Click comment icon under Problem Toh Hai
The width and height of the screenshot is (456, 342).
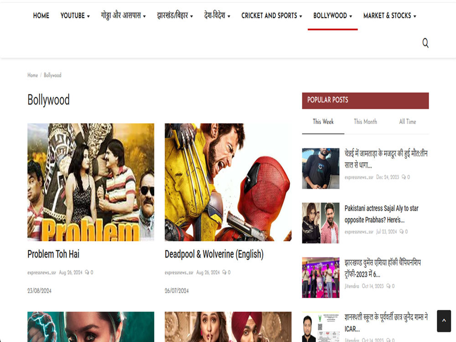87,273
